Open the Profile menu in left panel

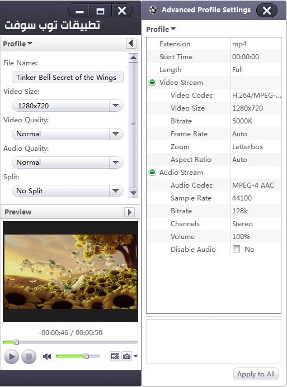[x=17, y=44]
